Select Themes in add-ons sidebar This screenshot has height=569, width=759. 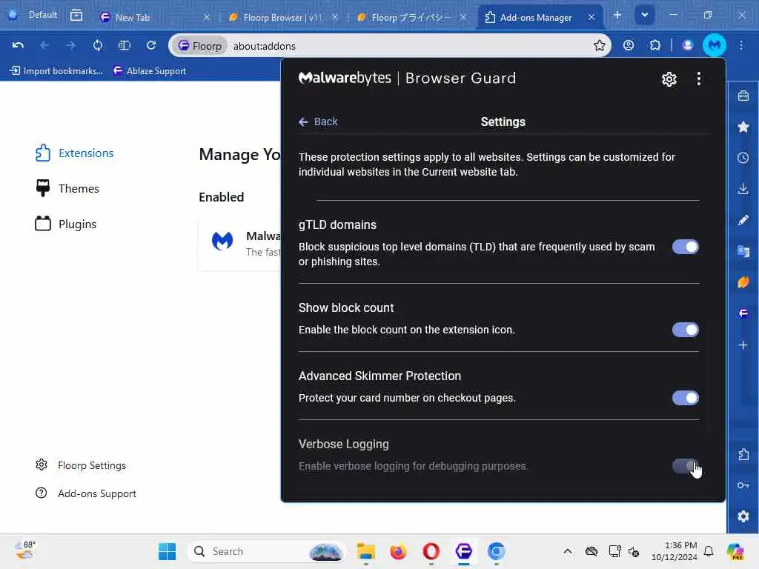point(67,189)
